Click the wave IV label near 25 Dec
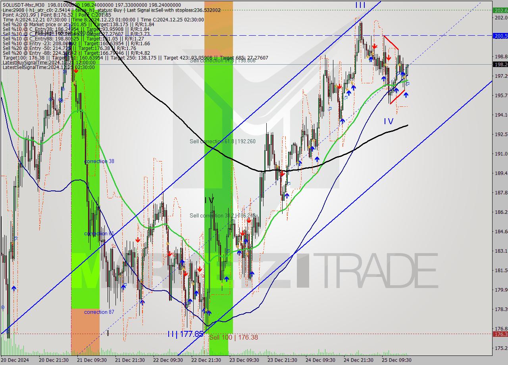 [x=389, y=121]
